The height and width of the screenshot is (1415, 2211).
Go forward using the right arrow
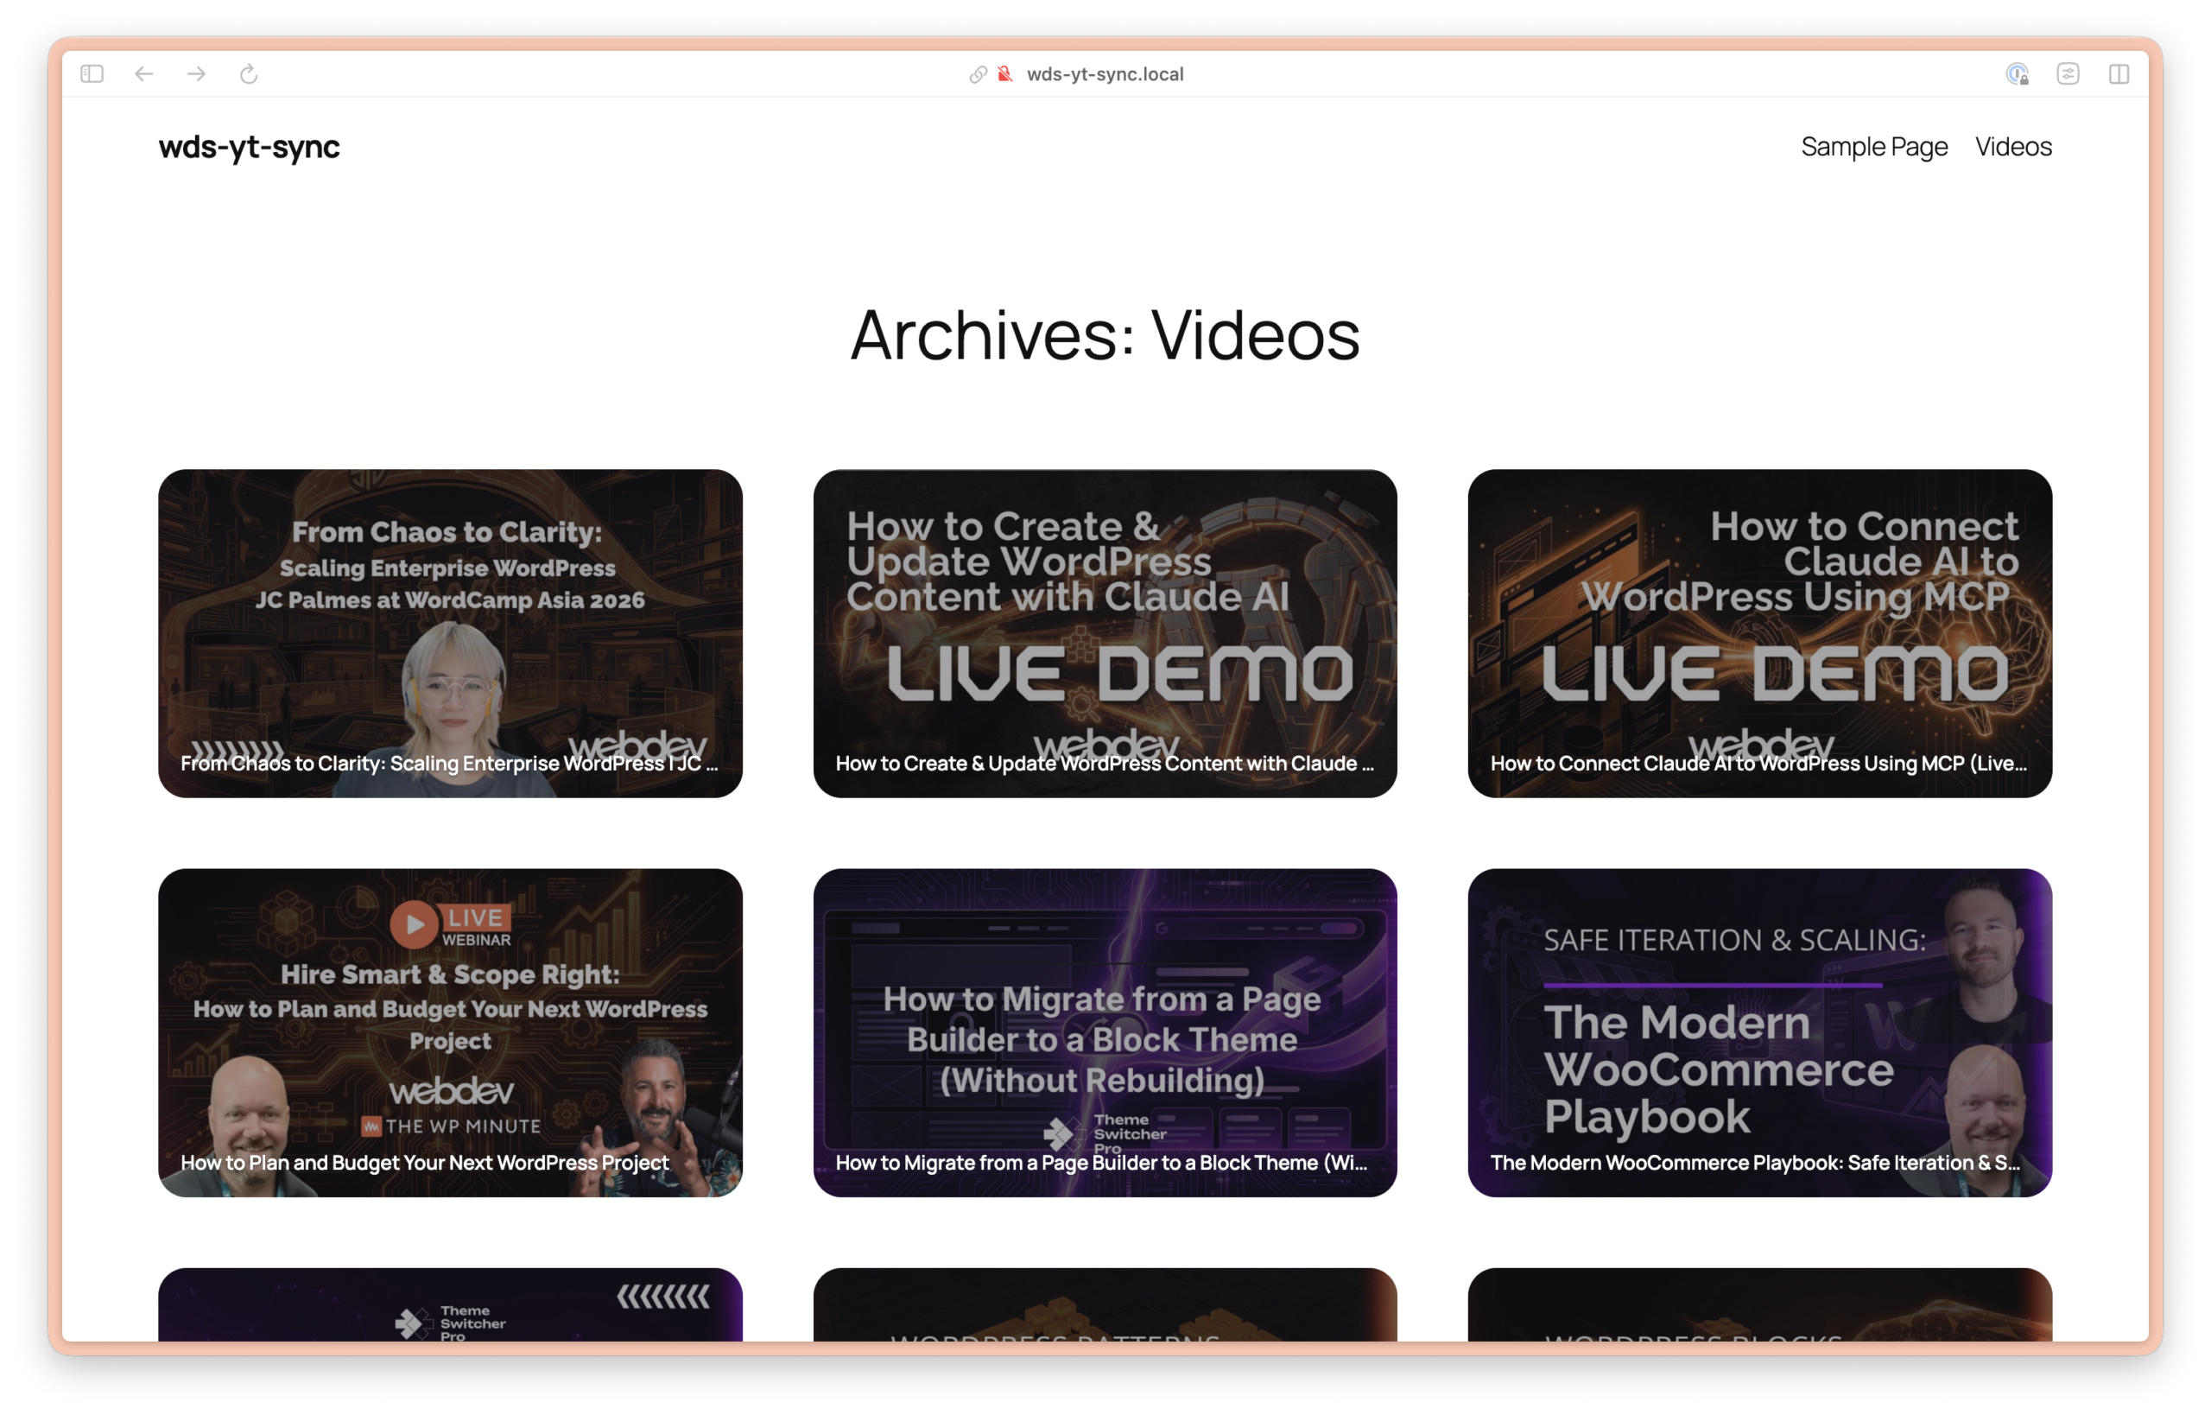(197, 73)
